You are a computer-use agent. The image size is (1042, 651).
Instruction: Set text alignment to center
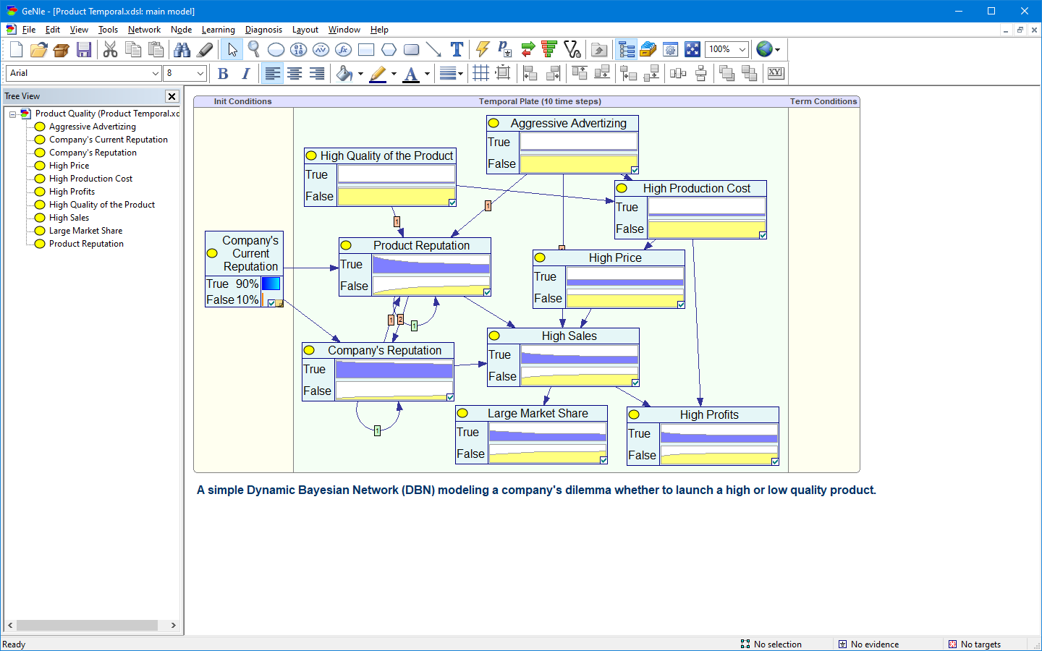(295, 73)
